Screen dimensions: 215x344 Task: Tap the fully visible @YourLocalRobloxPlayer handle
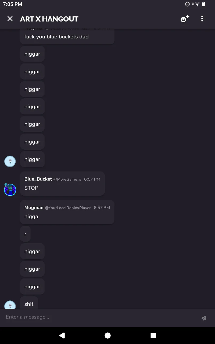click(68, 208)
